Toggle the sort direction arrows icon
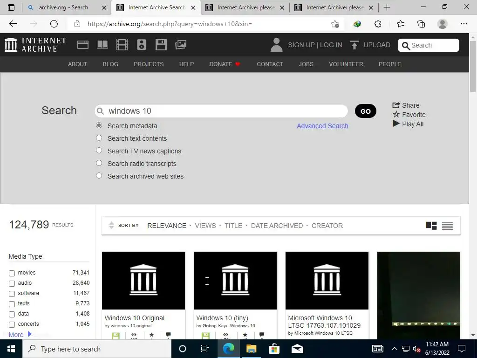477x358 pixels. point(111,225)
